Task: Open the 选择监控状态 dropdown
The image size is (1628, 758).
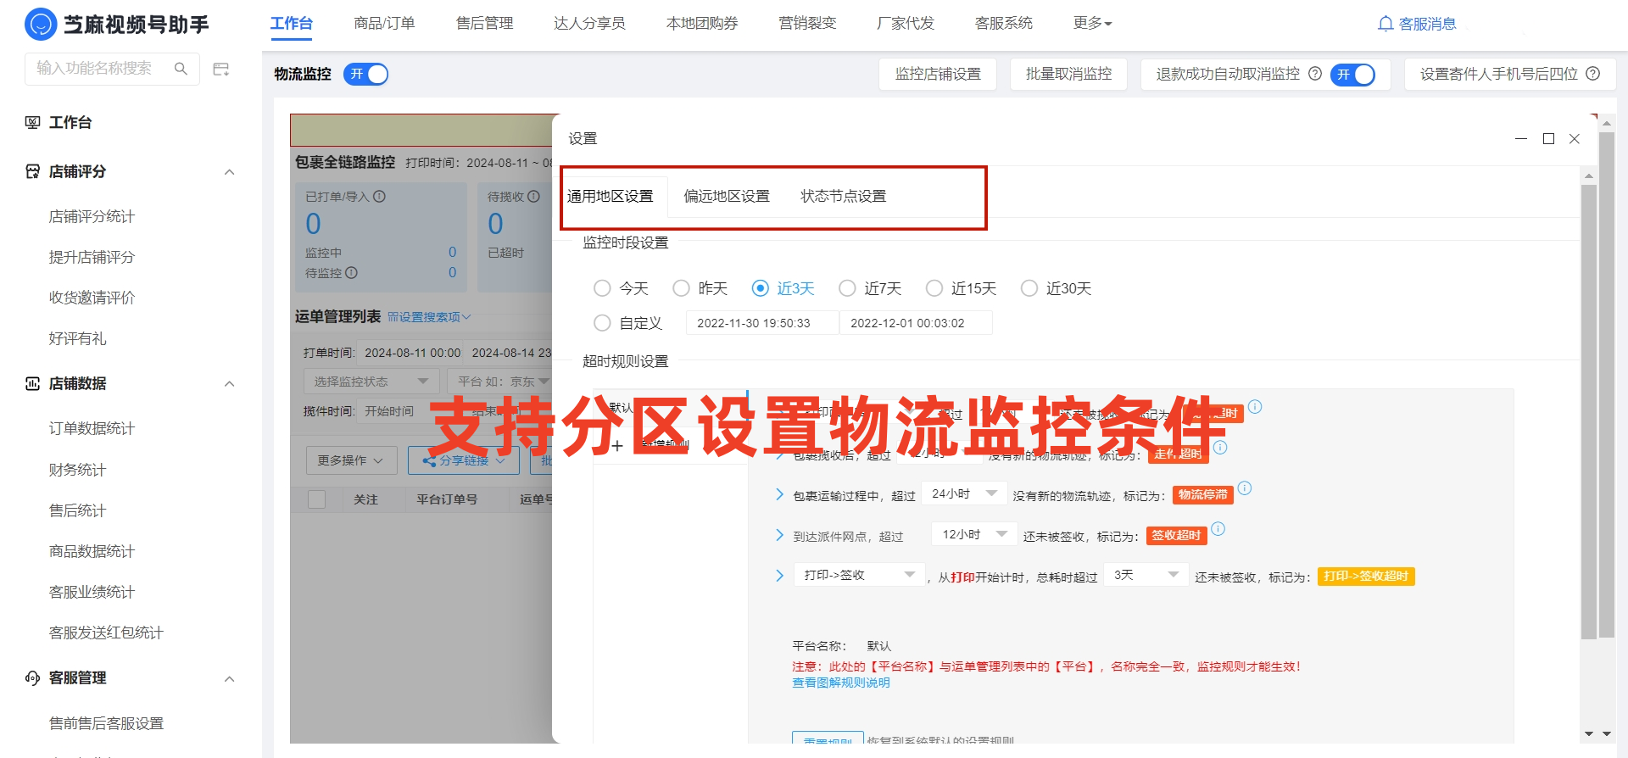Action: pos(371,382)
